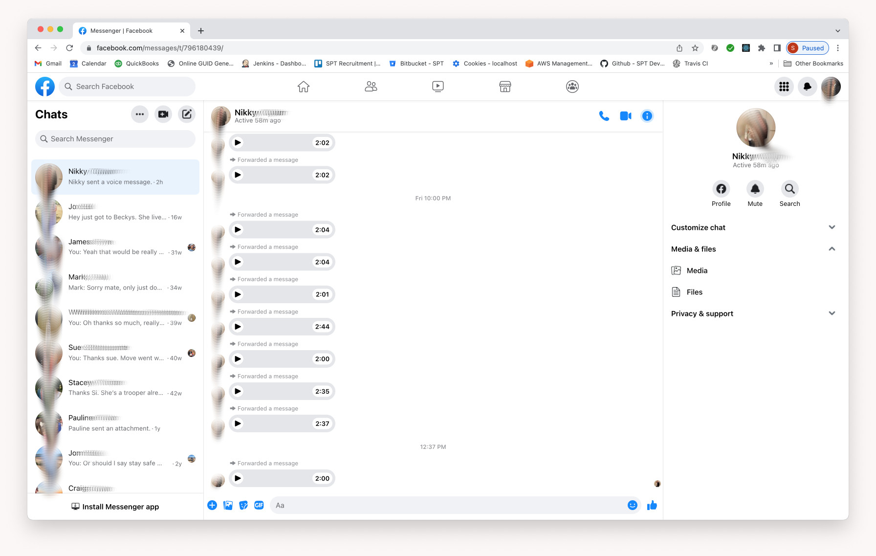Open shared Media
The width and height of the screenshot is (876, 556).
coord(753,270)
